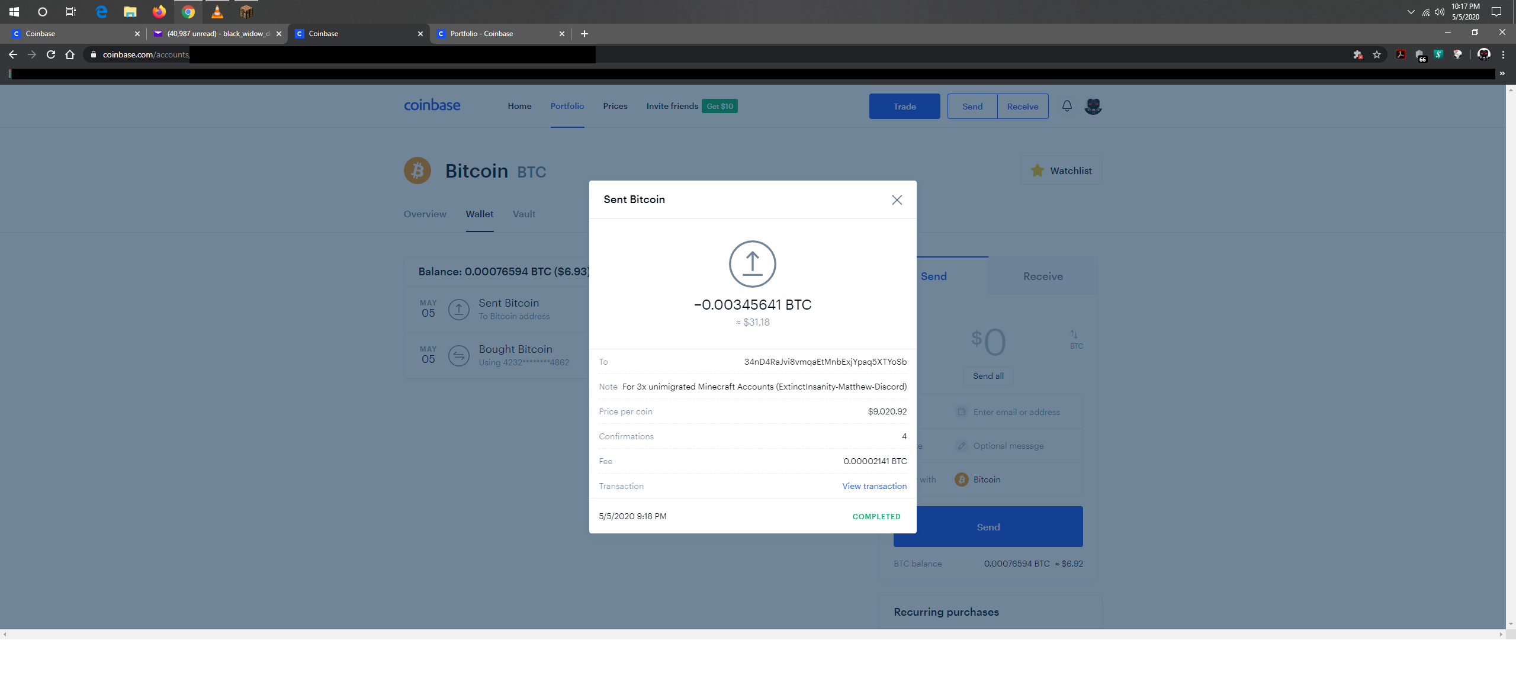Open Firefox from the taskbar
The height and width of the screenshot is (682, 1516).
pos(159,11)
